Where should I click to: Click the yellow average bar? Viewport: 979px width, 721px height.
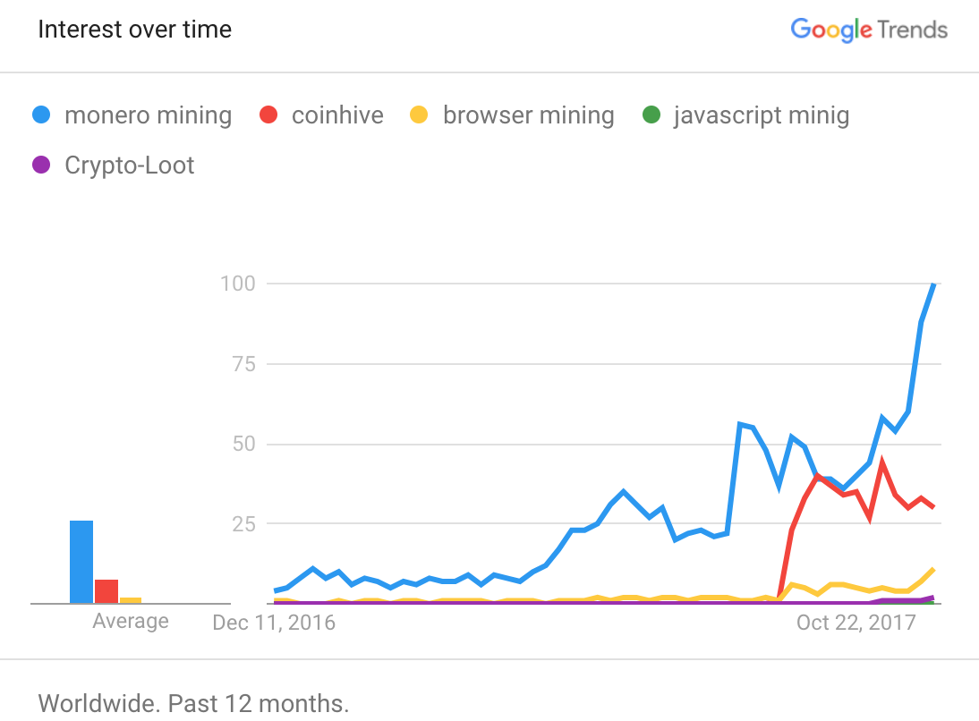[x=131, y=599]
